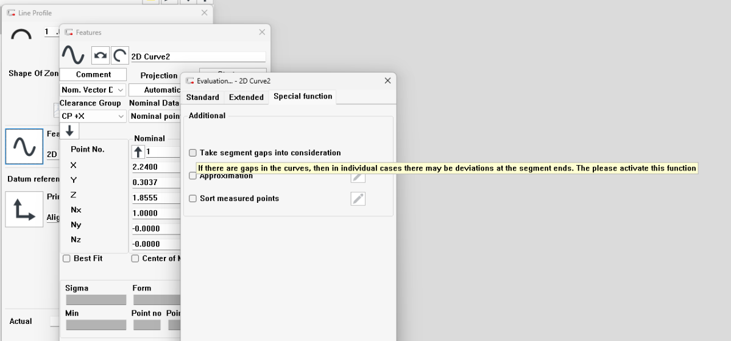The image size is (731, 341).
Task: Select the feature curve icon in Line Profile
Action: coord(24,146)
